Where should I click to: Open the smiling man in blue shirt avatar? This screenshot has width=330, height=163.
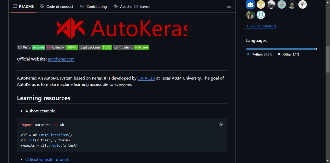click(292, 4)
